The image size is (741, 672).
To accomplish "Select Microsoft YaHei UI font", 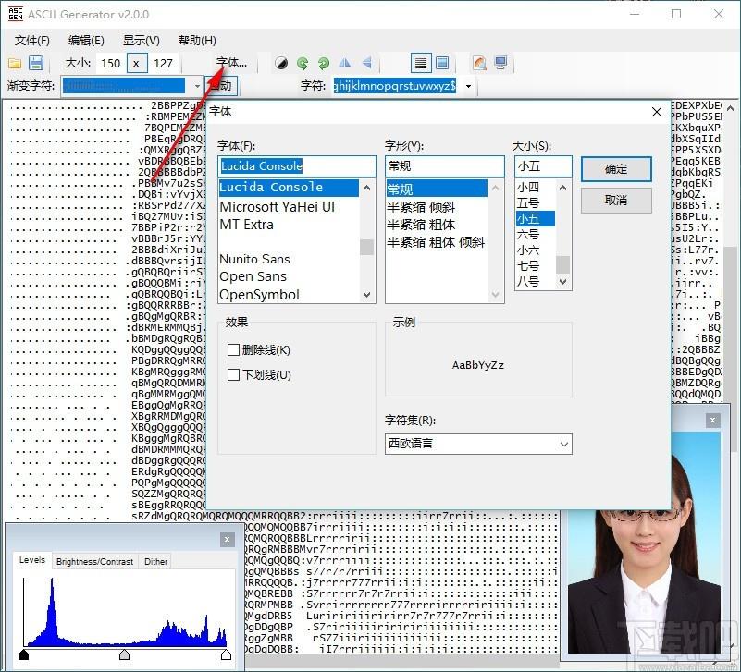I will pyautogui.click(x=277, y=207).
